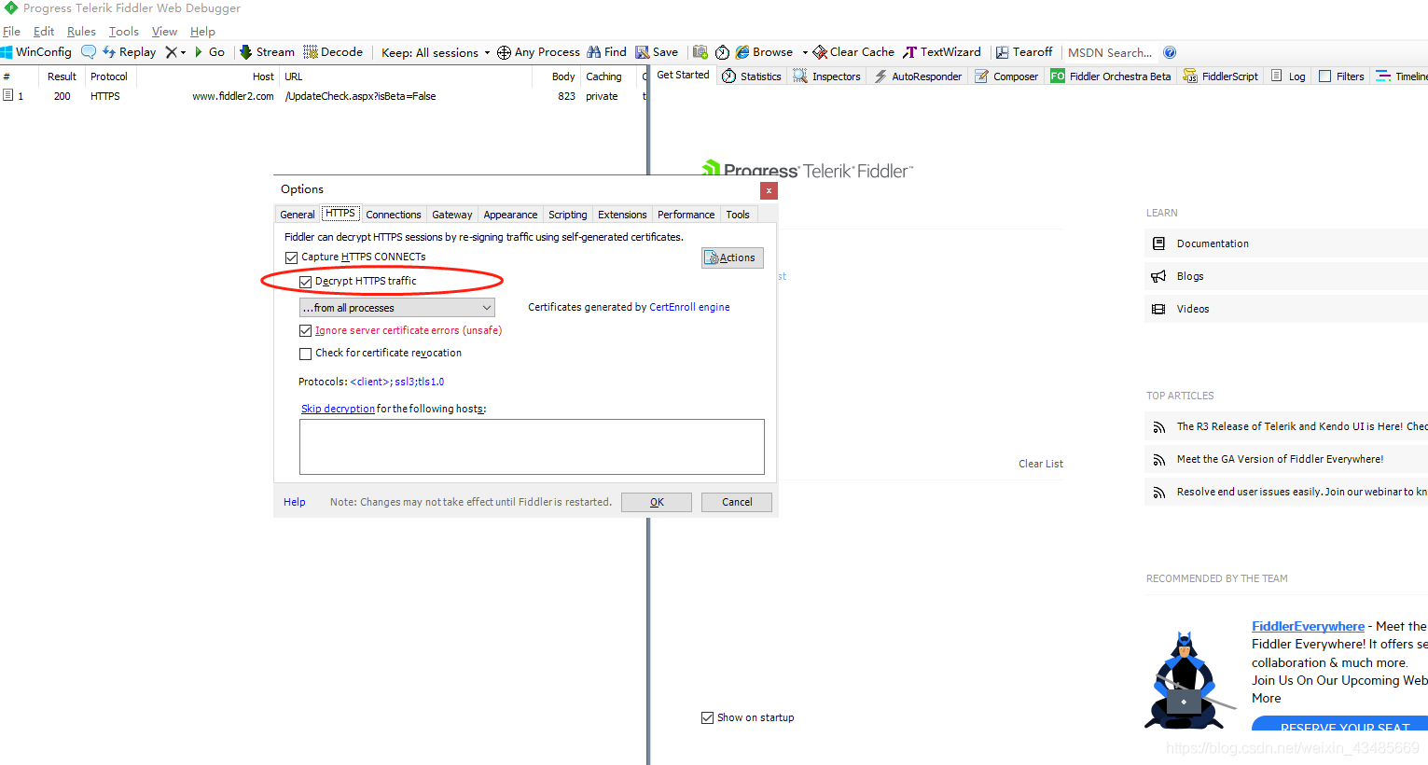Open the CertEnroll engine link

coord(689,307)
